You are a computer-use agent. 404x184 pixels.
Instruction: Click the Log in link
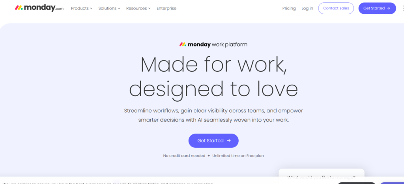tap(307, 8)
